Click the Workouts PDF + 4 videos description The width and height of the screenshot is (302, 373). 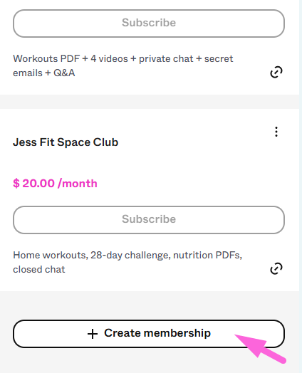pyautogui.click(x=123, y=65)
